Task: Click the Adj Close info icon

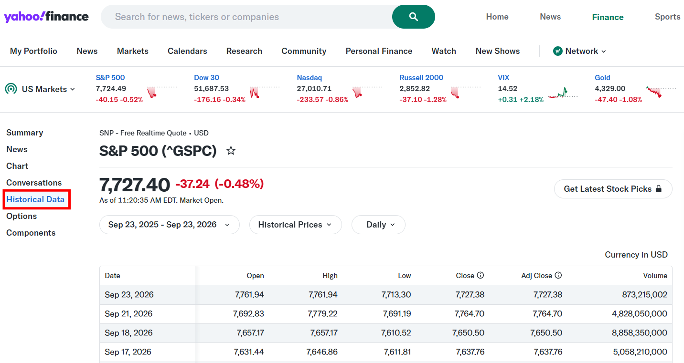Action: pyautogui.click(x=558, y=275)
